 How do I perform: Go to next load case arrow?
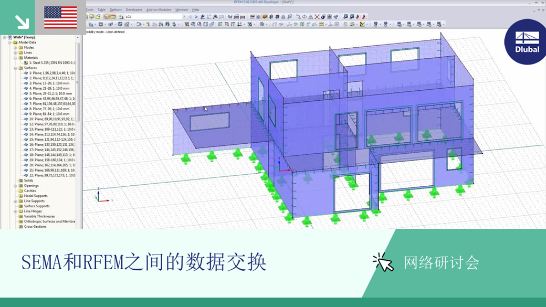[x=196, y=17]
